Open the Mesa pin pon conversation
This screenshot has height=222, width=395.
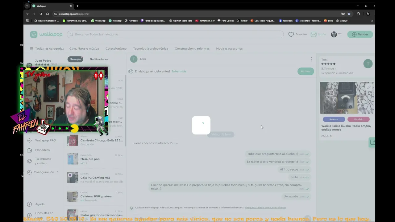[95, 159]
